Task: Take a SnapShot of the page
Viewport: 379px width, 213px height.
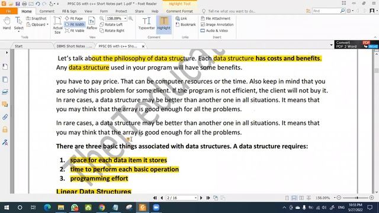Action: coord(36,18)
